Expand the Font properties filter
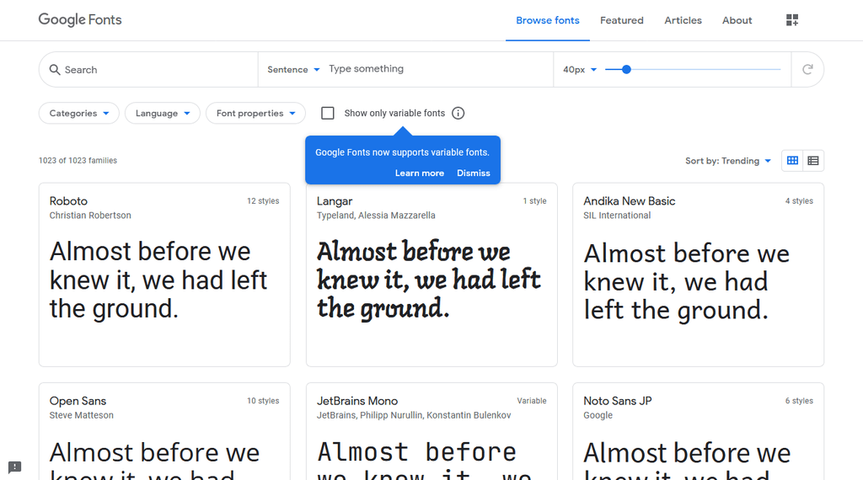This screenshot has width=863, height=480. tap(255, 114)
